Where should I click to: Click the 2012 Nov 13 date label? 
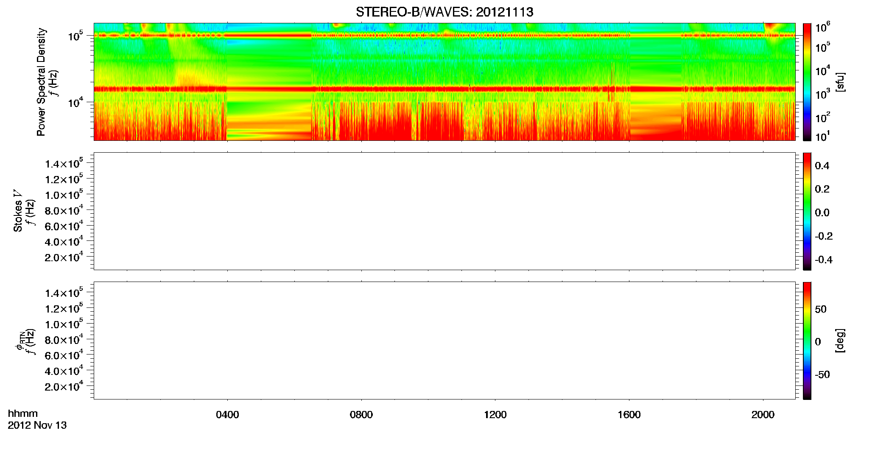(x=37, y=425)
